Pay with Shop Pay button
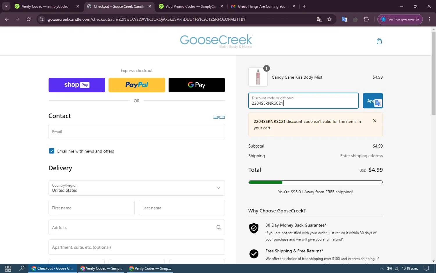This screenshot has width=436, height=273. [x=77, y=85]
